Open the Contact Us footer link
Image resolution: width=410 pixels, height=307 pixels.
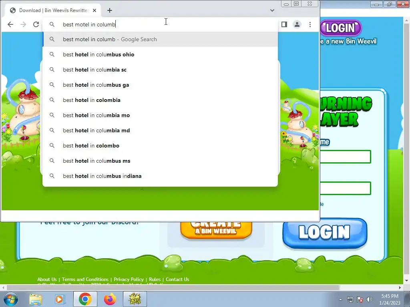(x=177, y=279)
